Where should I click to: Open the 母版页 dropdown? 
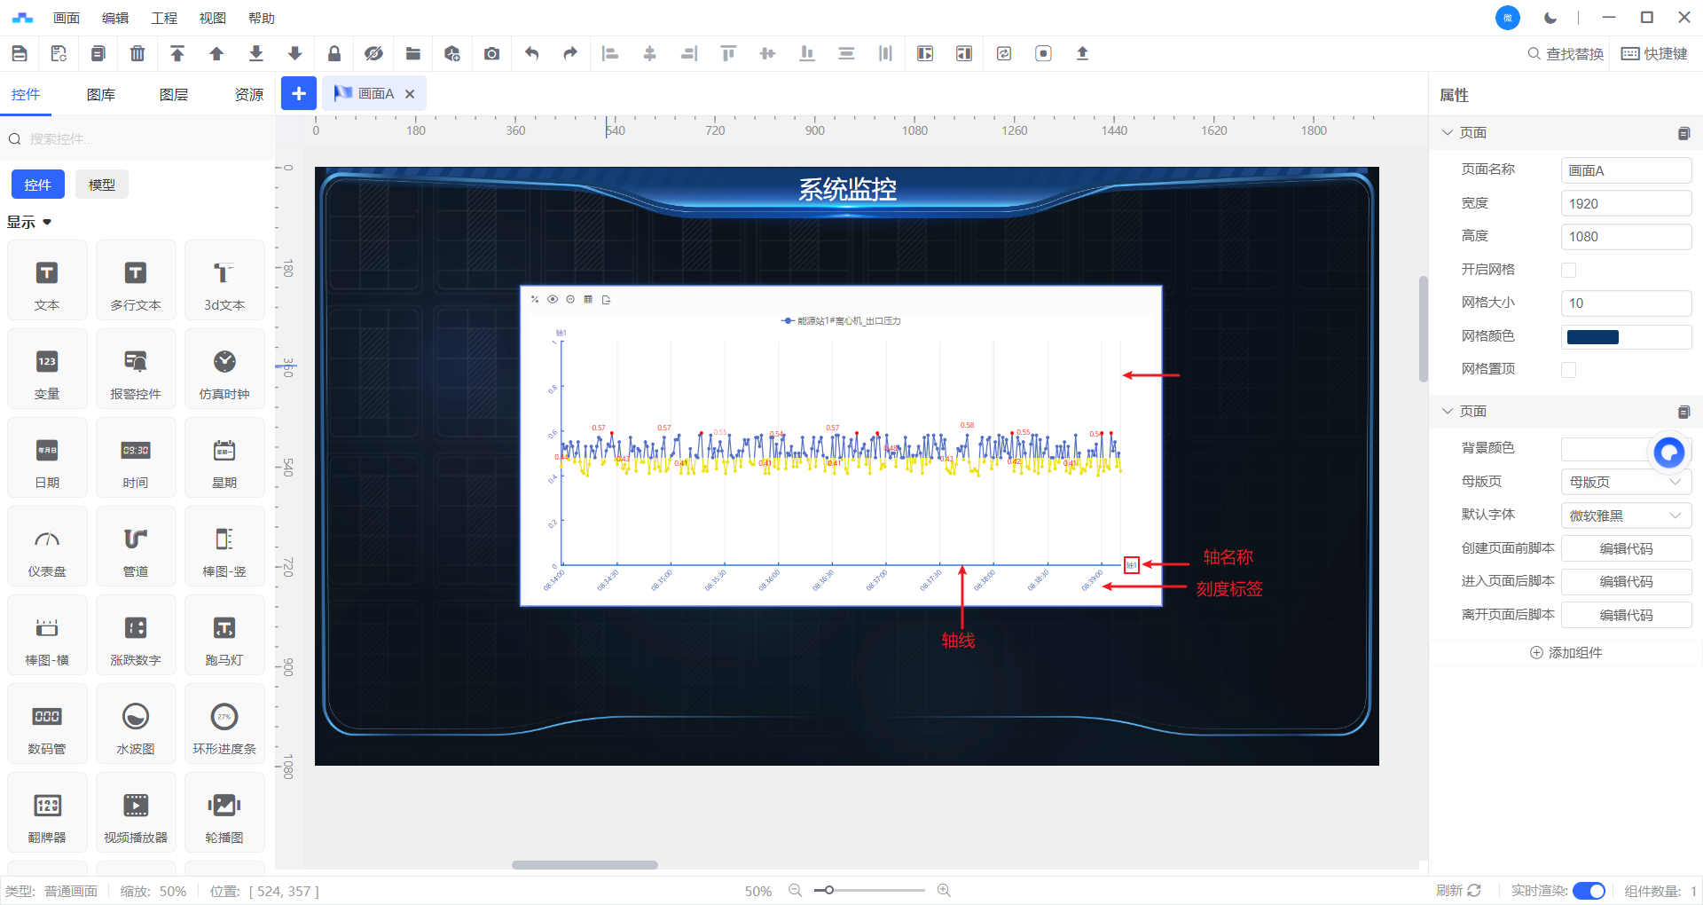(1625, 482)
